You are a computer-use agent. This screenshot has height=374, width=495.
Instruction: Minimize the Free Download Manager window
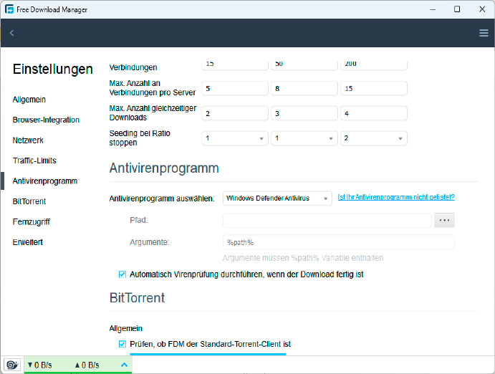433,9
